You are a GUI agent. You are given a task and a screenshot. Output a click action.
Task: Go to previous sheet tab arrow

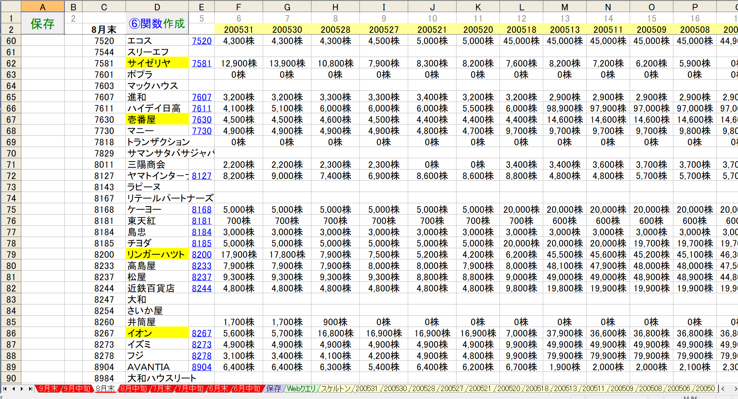coord(13,389)
